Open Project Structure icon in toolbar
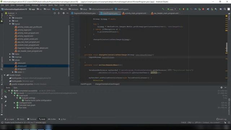Viewport: 231px width, 130px height. point(221,9)
